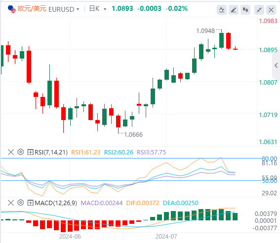280x243 pixels.
Task: Remove the MACD indicator panel
Action: [11, 203]
